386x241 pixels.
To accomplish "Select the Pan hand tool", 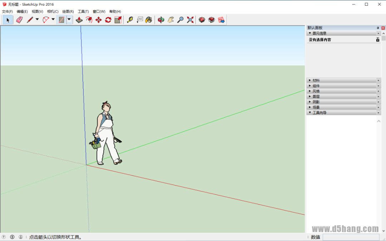I will click(x=170, y=20).
